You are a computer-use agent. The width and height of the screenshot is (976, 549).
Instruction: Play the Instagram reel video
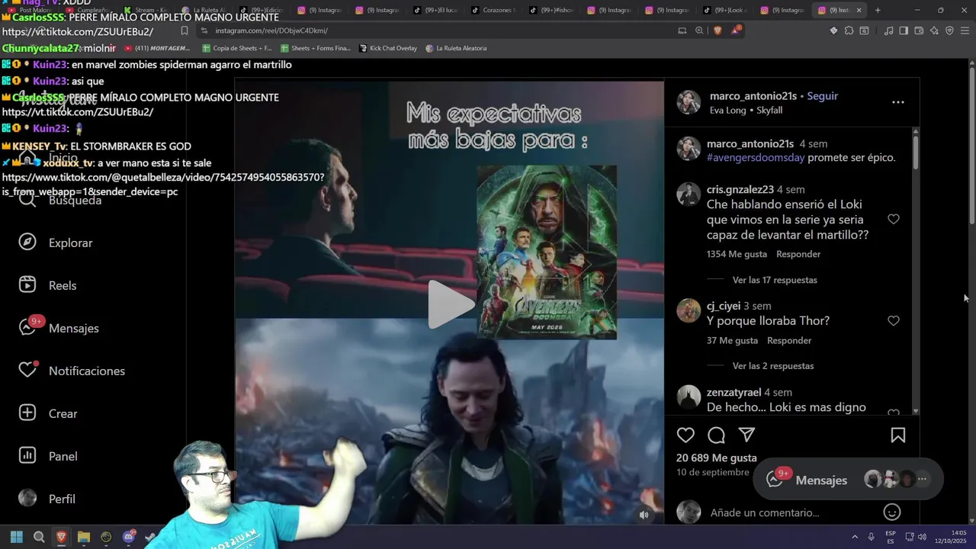pos(450,305)
